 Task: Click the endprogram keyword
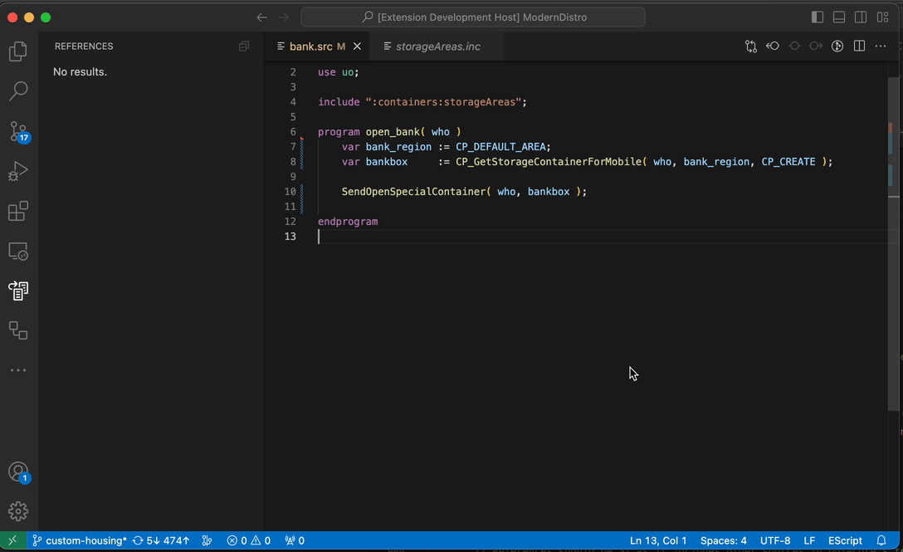(x=348, y=222)
